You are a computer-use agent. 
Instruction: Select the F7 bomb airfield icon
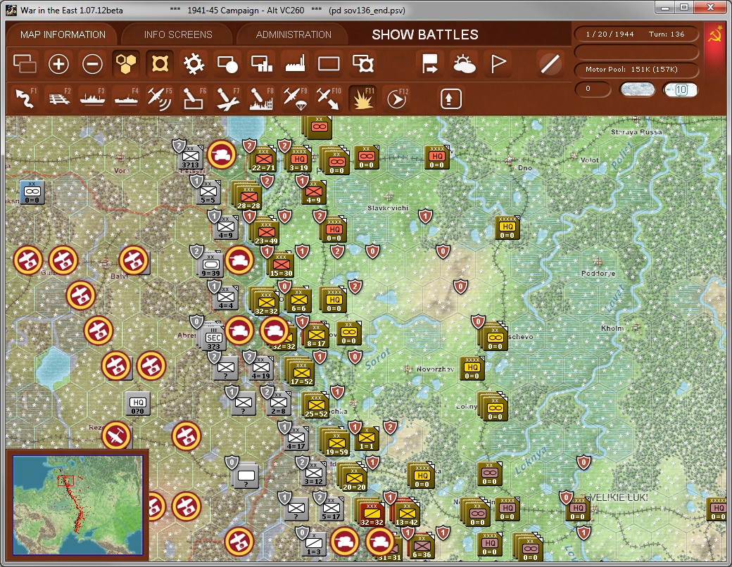click(227, 98)
